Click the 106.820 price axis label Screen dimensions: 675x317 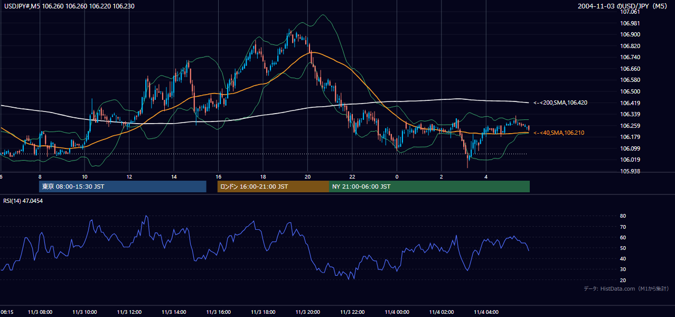pos(630,46)
